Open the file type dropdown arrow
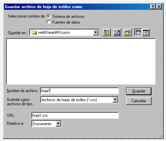 (x=115, y=100)
